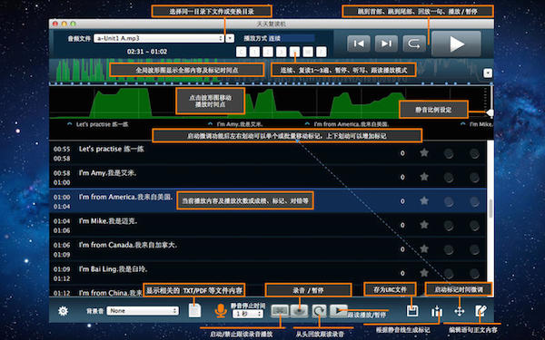Click the time readout 02:31 - 01:02
Image resolution: width=545 pixels, height=340 pixels.
click(147, 52)
